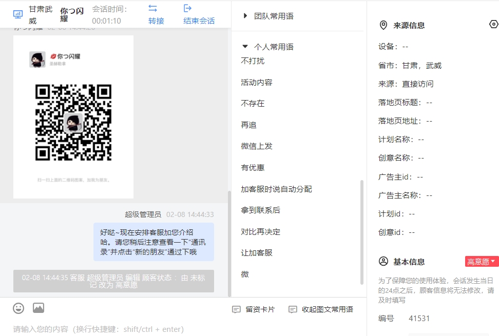The width and height of the screenshot is (499, 336).
Task: Click the session timer 00:01:10
Action: click(x=106, y=21)
